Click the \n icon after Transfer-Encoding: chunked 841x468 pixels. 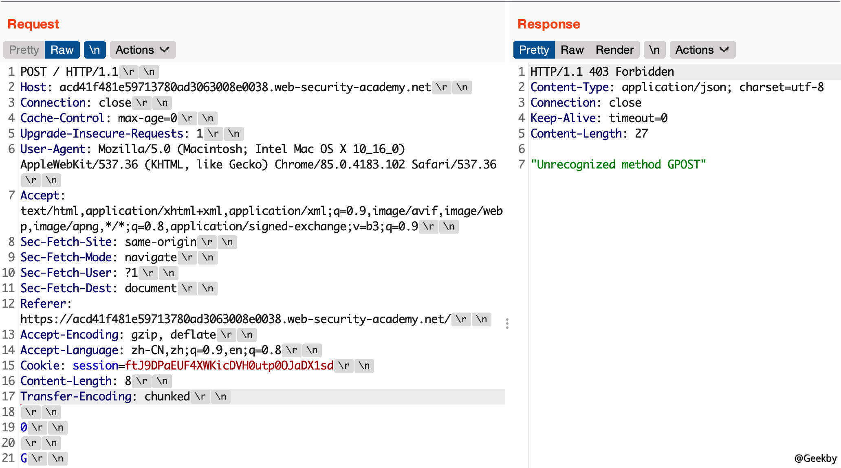tap(220, 397)
